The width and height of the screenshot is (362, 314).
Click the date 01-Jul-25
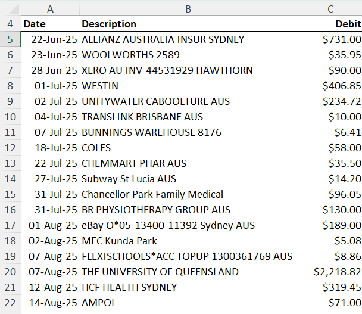click(51, 86)
